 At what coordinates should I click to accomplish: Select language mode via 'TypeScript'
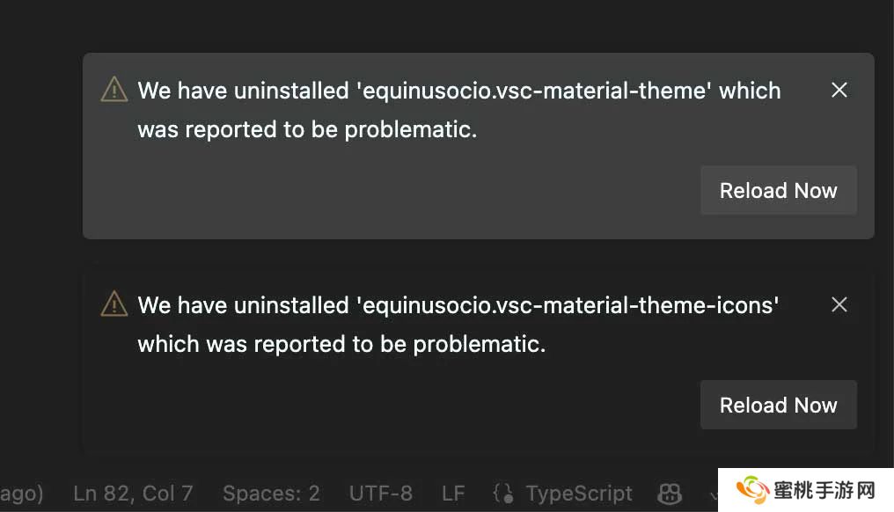pos(579,494)
